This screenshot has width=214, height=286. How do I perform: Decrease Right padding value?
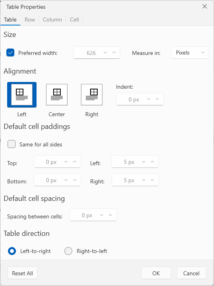pos(144,180)
